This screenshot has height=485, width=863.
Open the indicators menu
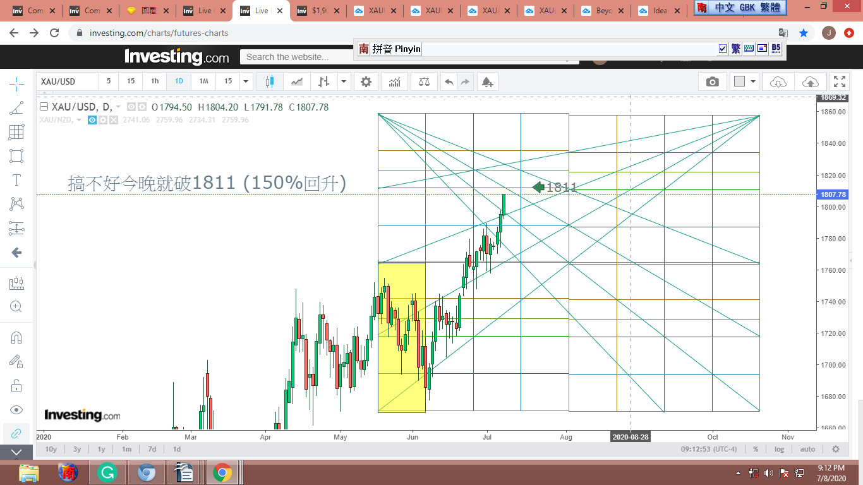pos(395,81)
